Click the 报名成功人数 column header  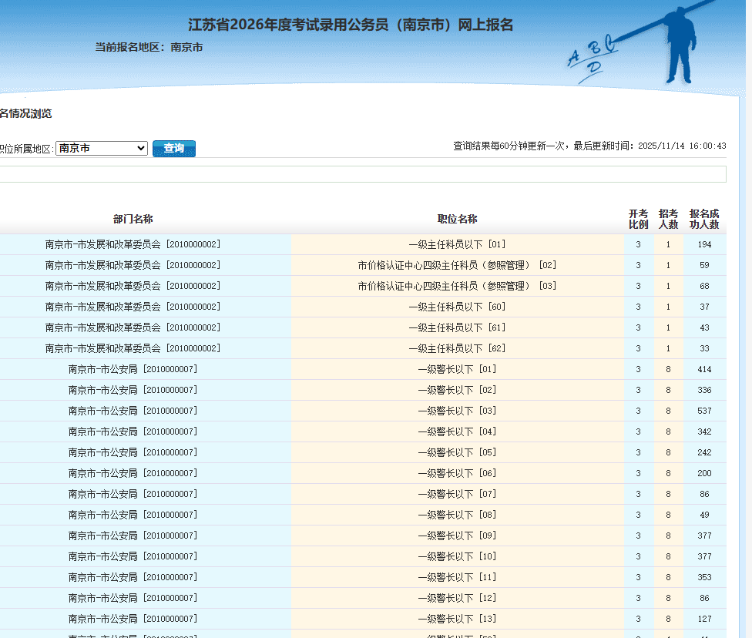coord(704,219)
